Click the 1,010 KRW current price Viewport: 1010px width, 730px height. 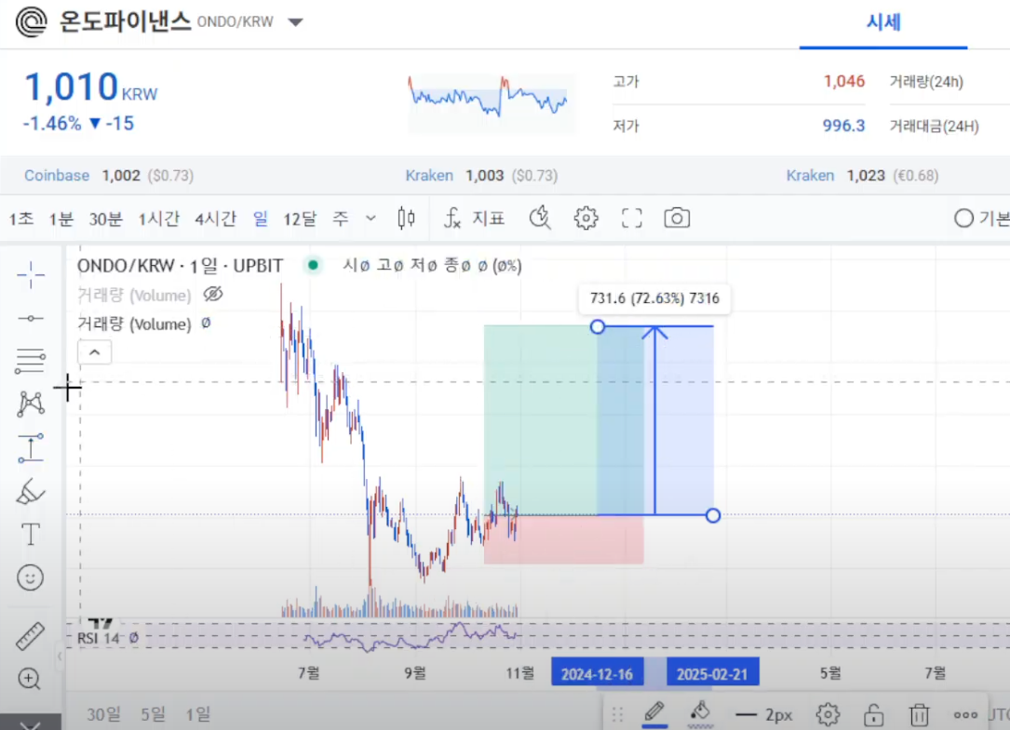tap(91, 86)
